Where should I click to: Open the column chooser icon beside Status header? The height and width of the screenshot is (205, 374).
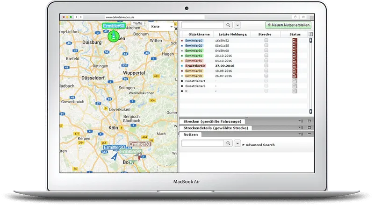[x=310, y=35]
